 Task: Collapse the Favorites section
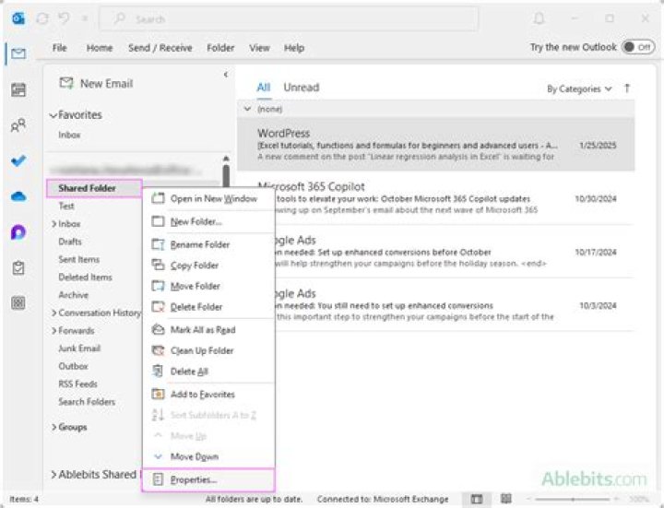(53, 115)
